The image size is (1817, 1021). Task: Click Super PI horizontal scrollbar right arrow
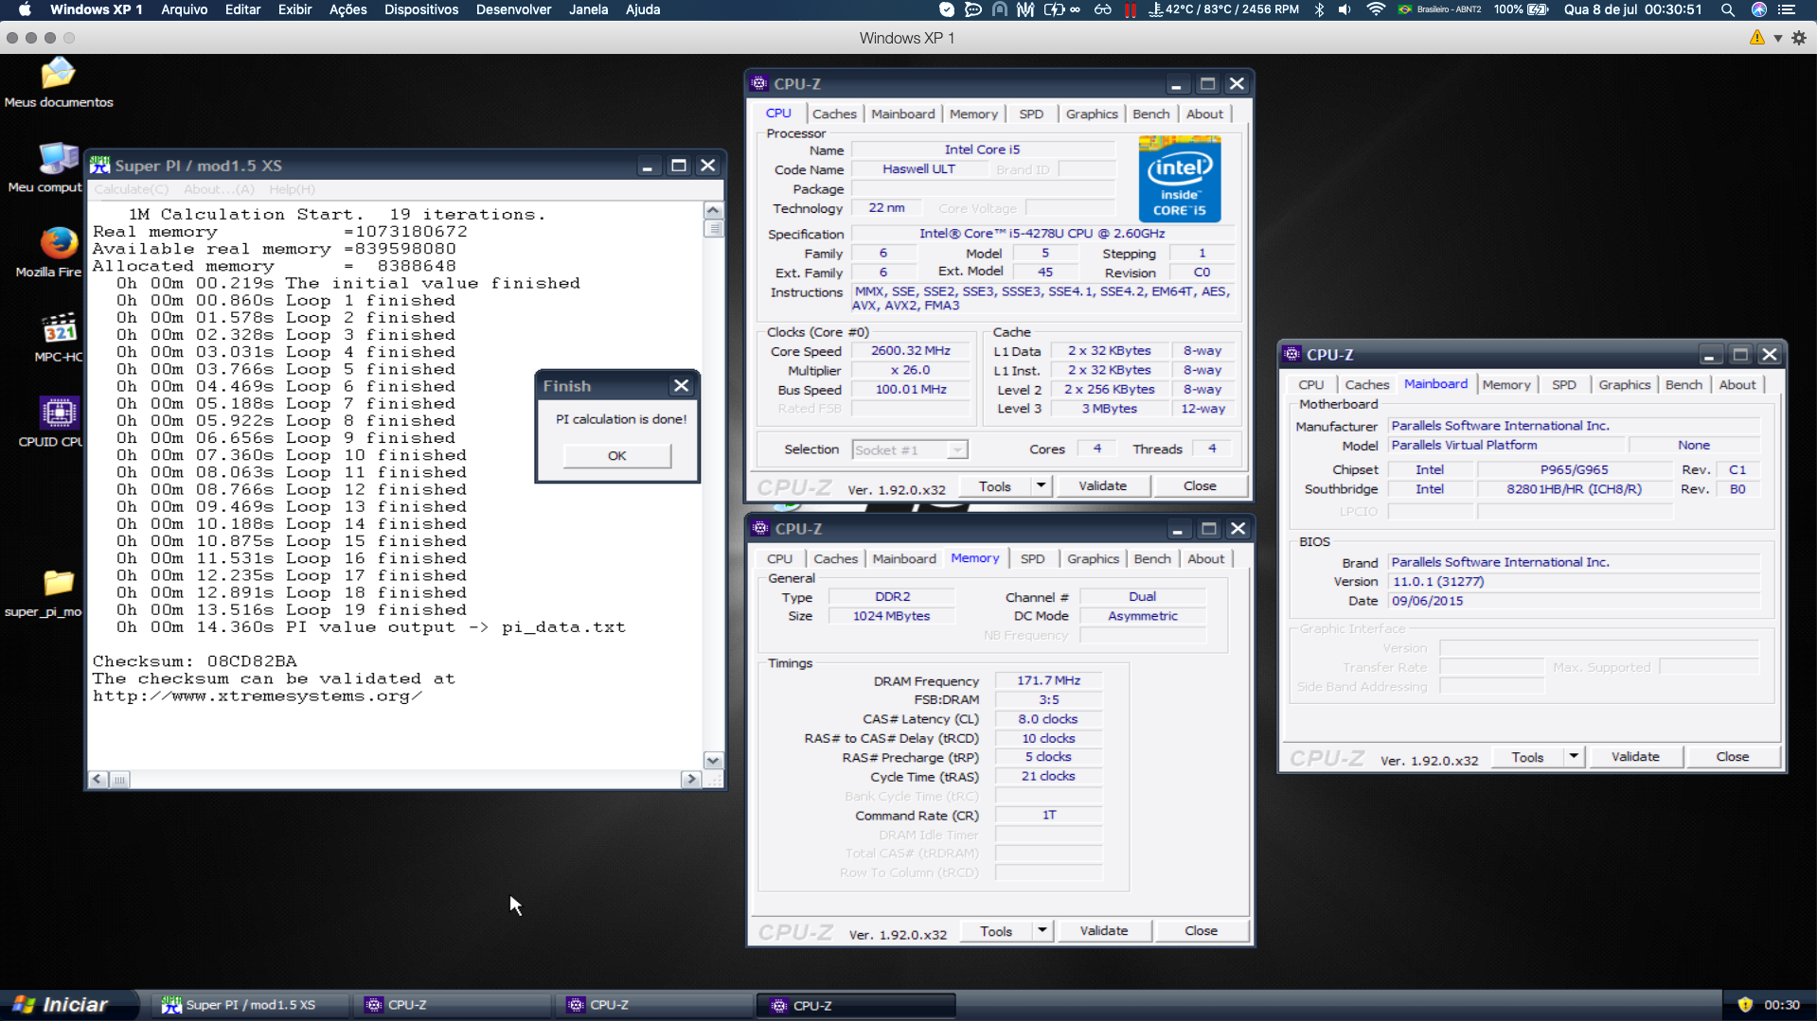(x=690, y=780)
